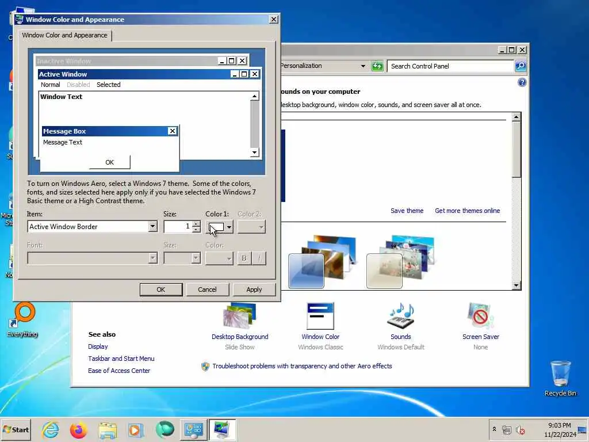Click the preview Message Box OK button
Viewport: 589px width, 442px height.
(x=110, y=162)
